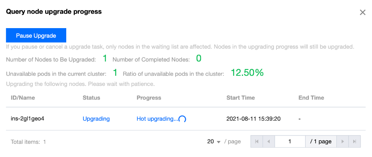Click the Pause Upgrade button
This screenshot has height=157, width=372.
pos(36,36)
